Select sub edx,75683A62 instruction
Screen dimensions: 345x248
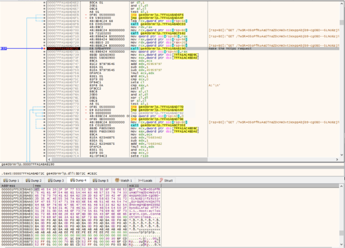pyautogui.click(x=146, y=138)
